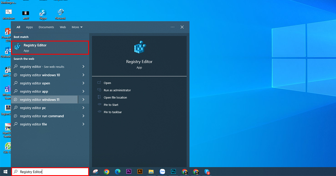Launch Premiere Pro from the taskbar
The image size is (336, 176).
click(x=129, y=171)
